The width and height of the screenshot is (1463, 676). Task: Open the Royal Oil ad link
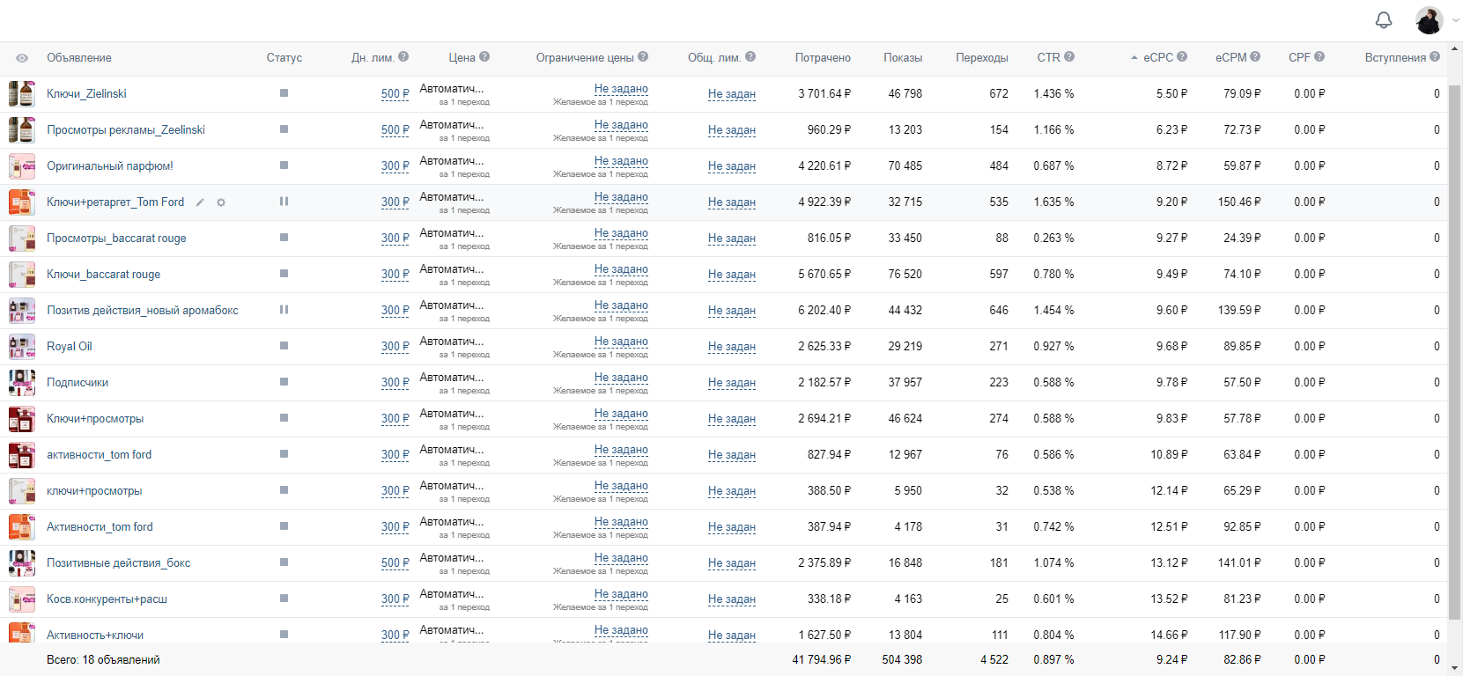point(70,346)
